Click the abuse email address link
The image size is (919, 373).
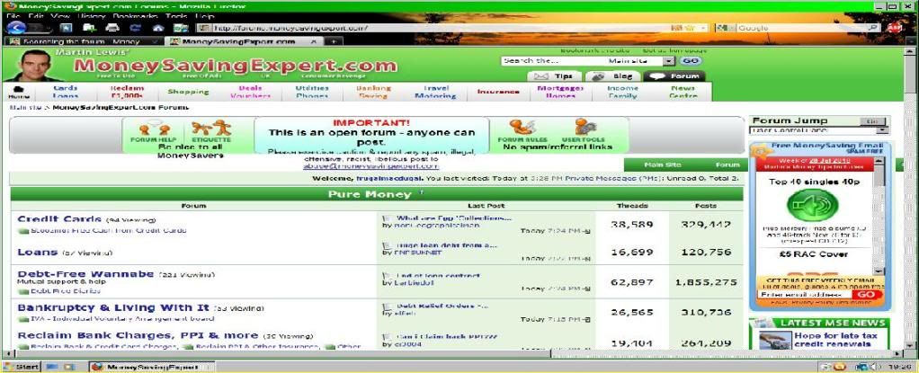click(371, 166)
